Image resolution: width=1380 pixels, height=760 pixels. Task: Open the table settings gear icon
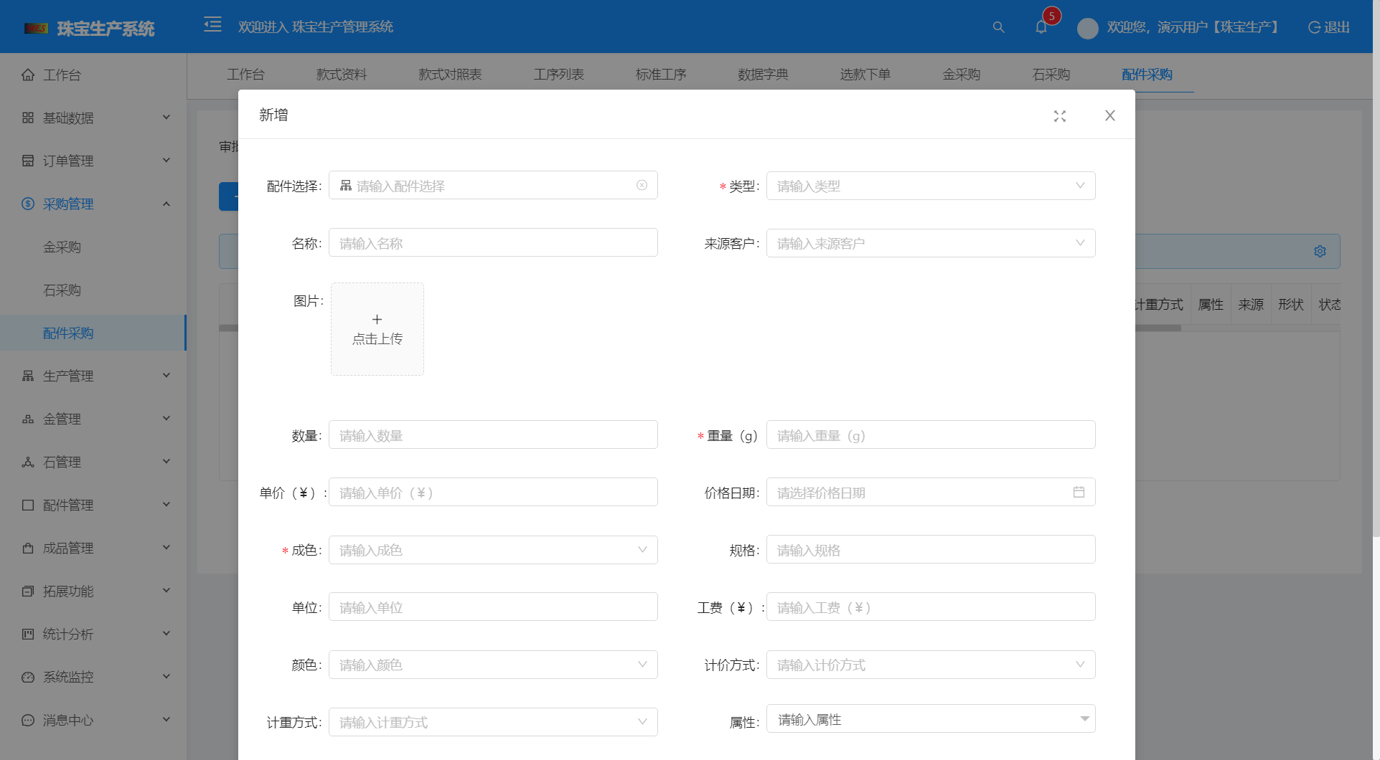click(x=1320, y=252)
